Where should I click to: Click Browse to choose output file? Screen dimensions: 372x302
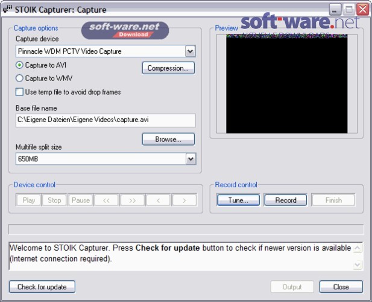pyautogui.click(x=168, y=140)
